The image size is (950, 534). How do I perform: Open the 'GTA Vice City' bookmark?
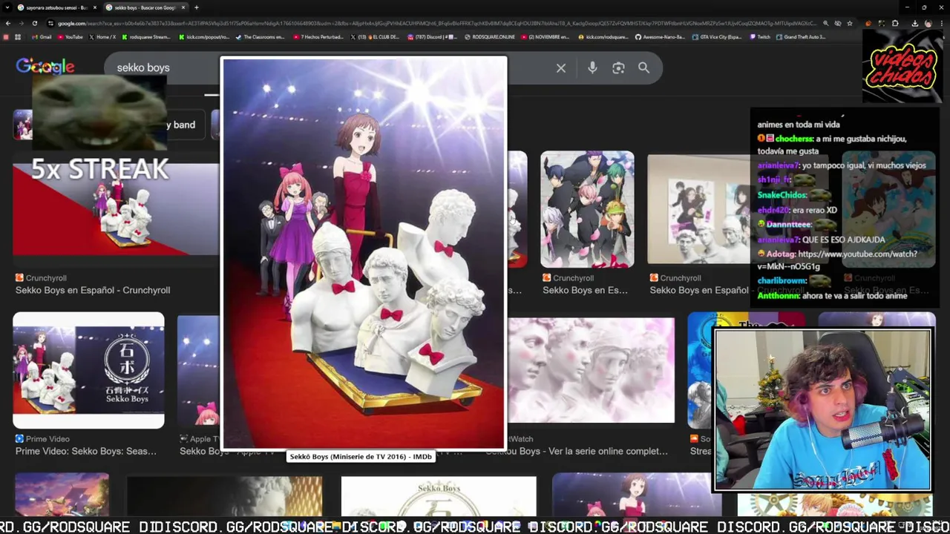[716, 36]
